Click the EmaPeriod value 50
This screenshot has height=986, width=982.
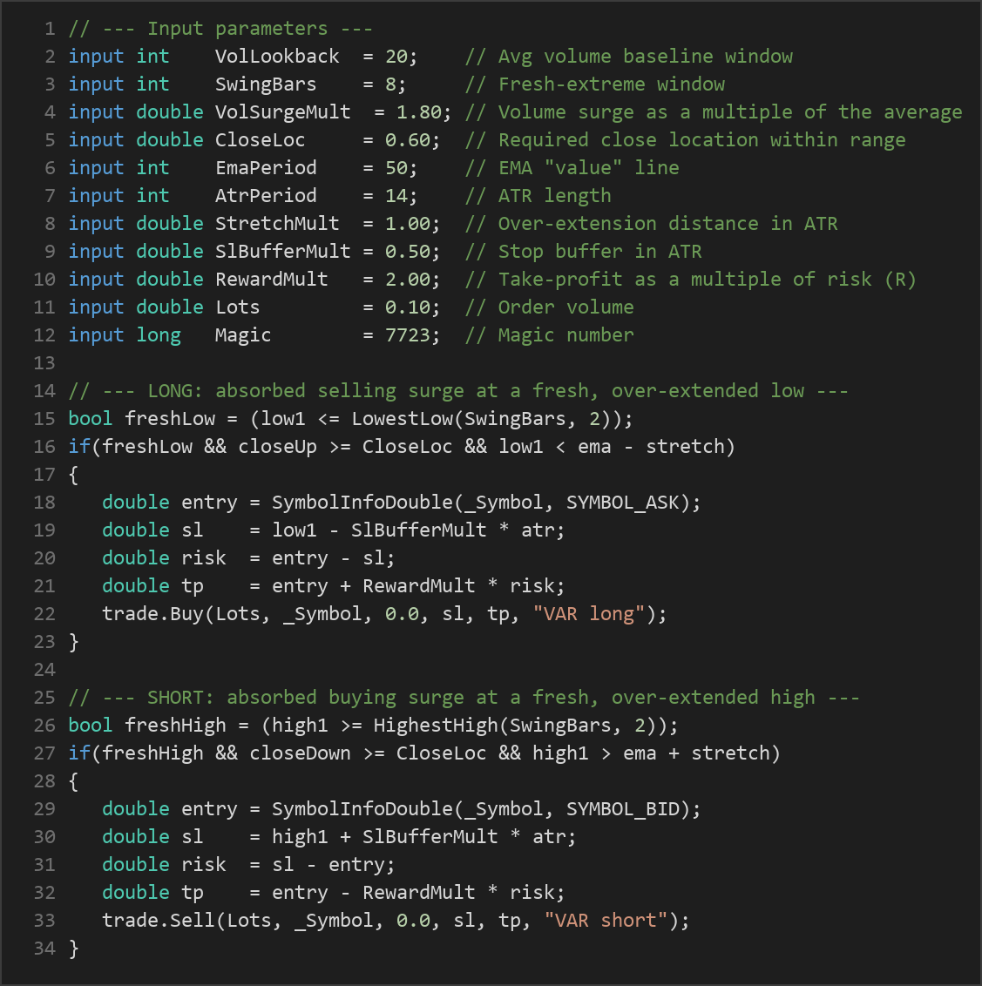(396, 168)
